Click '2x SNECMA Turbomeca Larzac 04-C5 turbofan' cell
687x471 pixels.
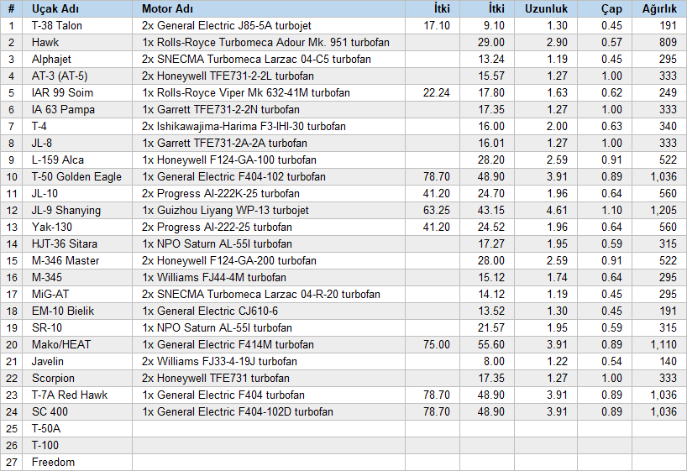click(269, 59)
